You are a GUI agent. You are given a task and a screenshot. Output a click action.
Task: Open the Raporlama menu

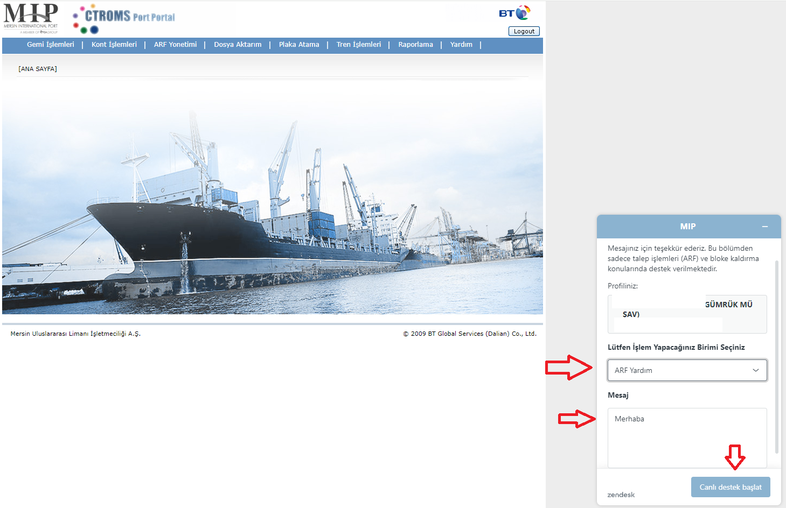click(415, 45)
